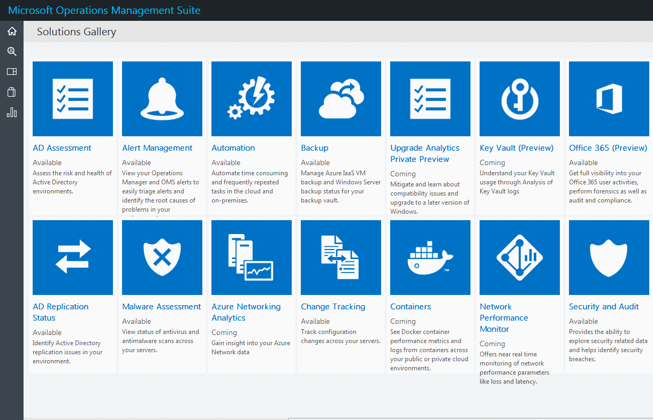Click the AD Replication Status arrows tile
Image resolution: width=653 pixels, height=420 pixels.
coord(73,258)
